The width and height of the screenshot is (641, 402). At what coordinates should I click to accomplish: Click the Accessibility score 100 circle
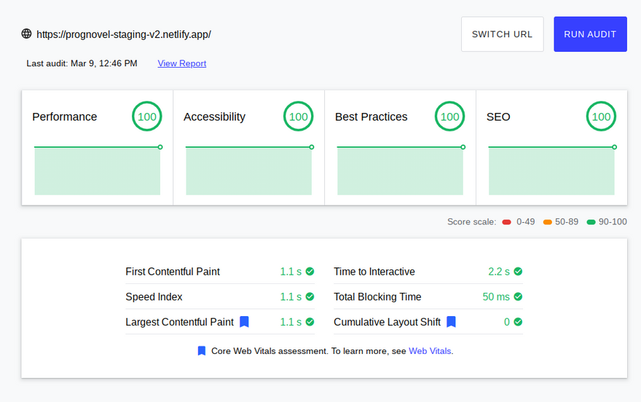298,117
